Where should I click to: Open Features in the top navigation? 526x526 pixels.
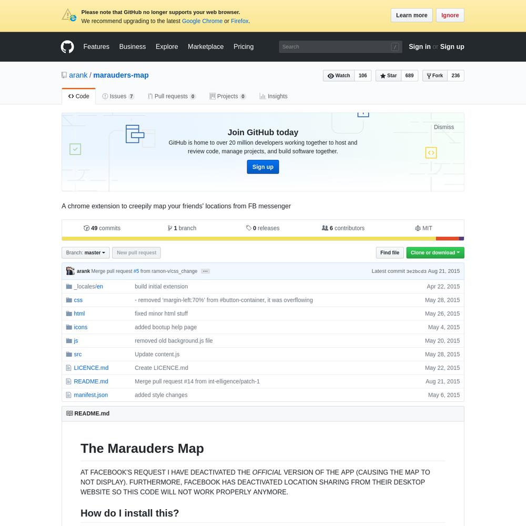pyautogui.click(x=96, y=47)
